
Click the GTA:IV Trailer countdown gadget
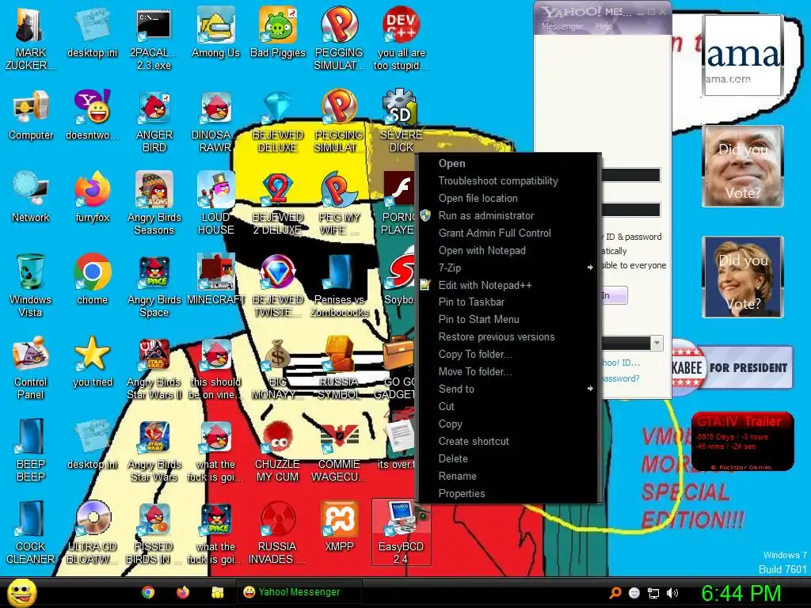click(742, 441)
